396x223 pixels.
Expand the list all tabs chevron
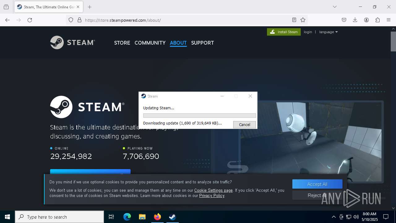tap(334, 7)
